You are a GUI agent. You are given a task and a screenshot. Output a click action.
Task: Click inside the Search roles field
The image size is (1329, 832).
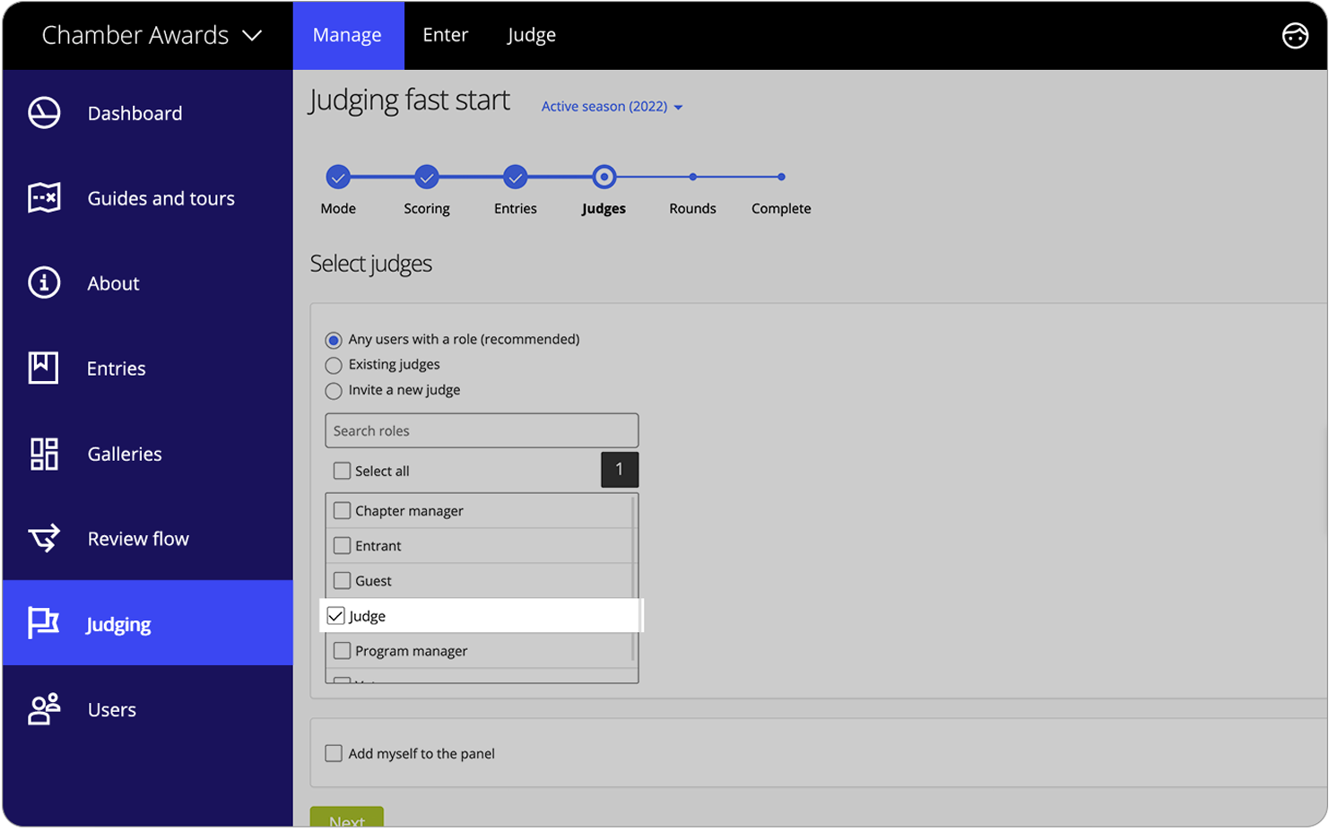click(x=482, y=430)
